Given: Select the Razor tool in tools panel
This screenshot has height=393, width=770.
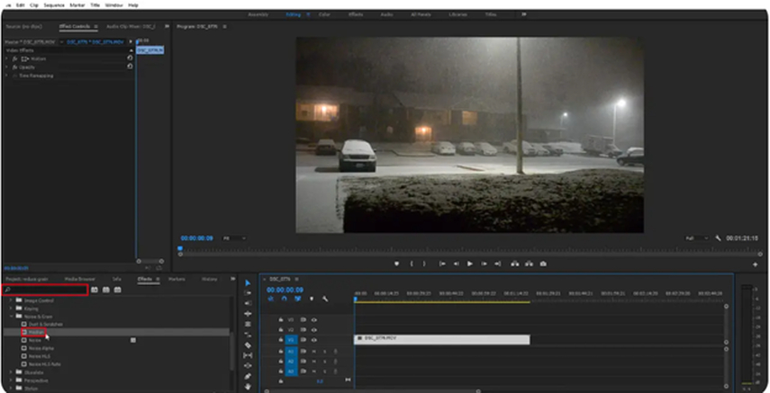Looking at the screenshot, I should 249,344.
